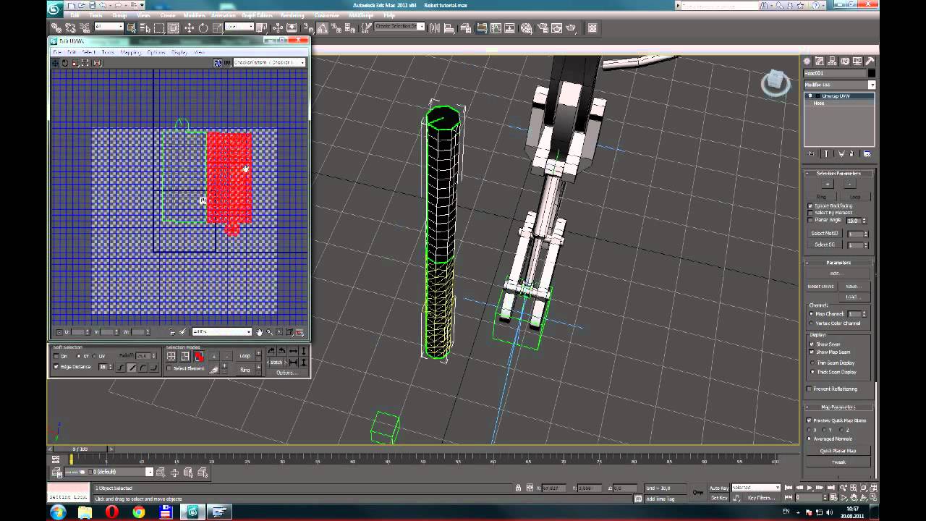This screenshot has width=926, height=521.
Task: Select Edge sub-object mode in Edit UVWs
Action: pyautogui.click(x=185, y=356)
